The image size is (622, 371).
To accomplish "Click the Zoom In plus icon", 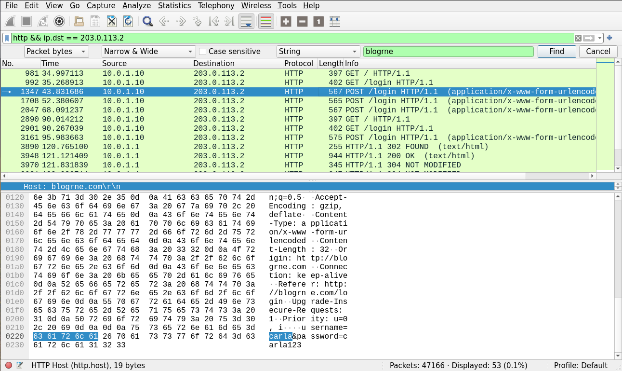I will point(286,21).
